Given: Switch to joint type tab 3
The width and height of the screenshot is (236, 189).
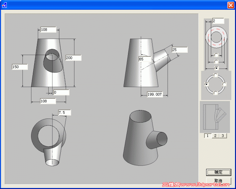Looking at the screenshot, I should click(x=223, y=136).
